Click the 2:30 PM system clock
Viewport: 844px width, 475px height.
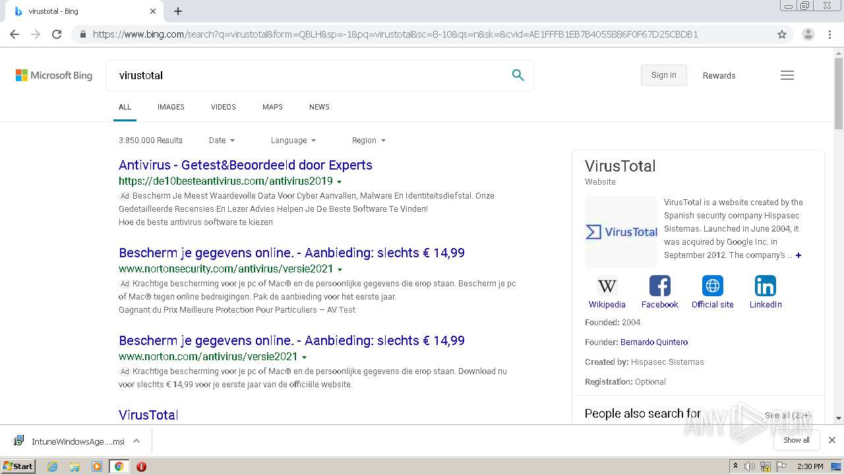pyautogui.click(x=810, y=466)
